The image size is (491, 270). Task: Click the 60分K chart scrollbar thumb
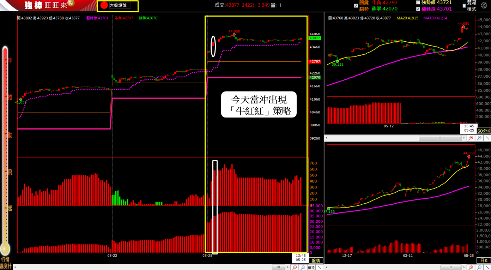(x=440, y=138)
